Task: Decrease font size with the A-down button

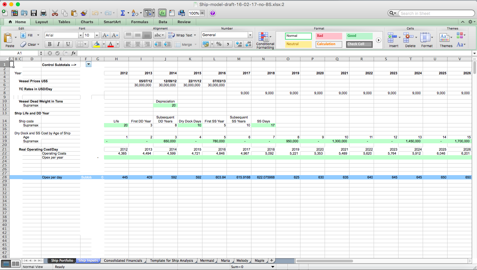Action: [x=115, y=35]
